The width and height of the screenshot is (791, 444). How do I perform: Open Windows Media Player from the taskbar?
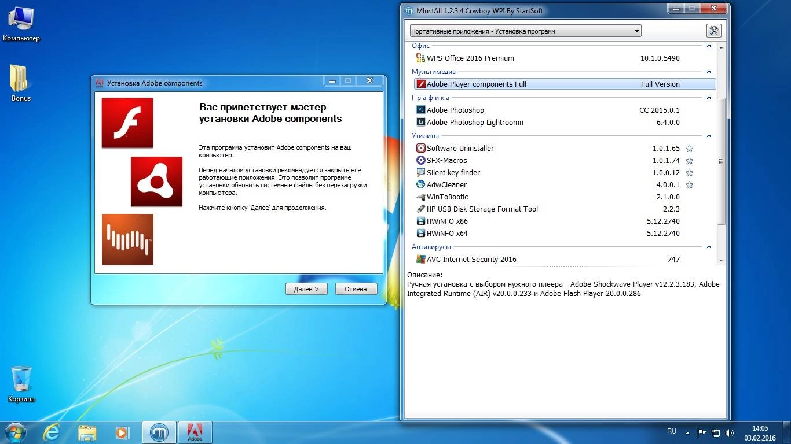pyautogui.click(x=122, y=432)
